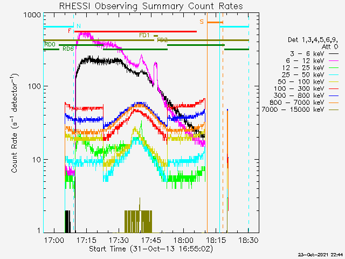Click the '12 - 25 keV' legend label
345x259 pixels.
pyautogui.click(x=303, y=68)
